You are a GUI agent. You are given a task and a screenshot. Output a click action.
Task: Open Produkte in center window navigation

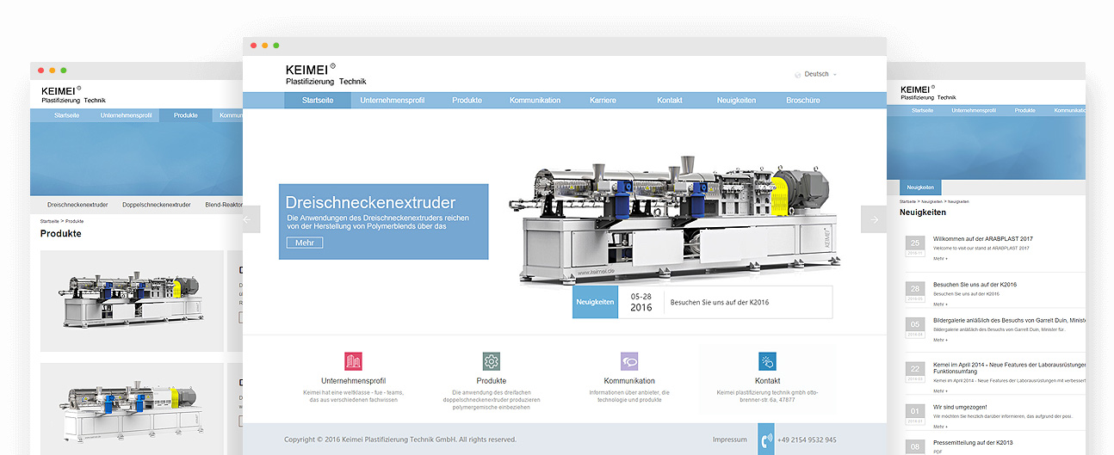(x=467, y=101)
